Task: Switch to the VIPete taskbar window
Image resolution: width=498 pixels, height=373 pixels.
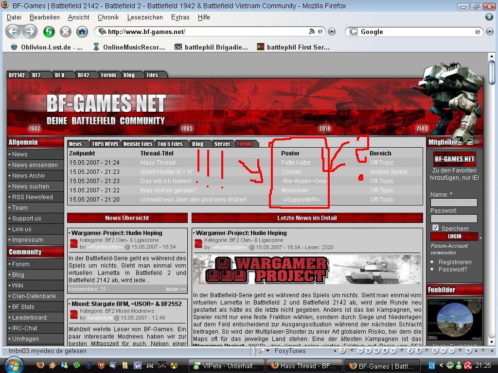Action: click(x=226, y=366)
